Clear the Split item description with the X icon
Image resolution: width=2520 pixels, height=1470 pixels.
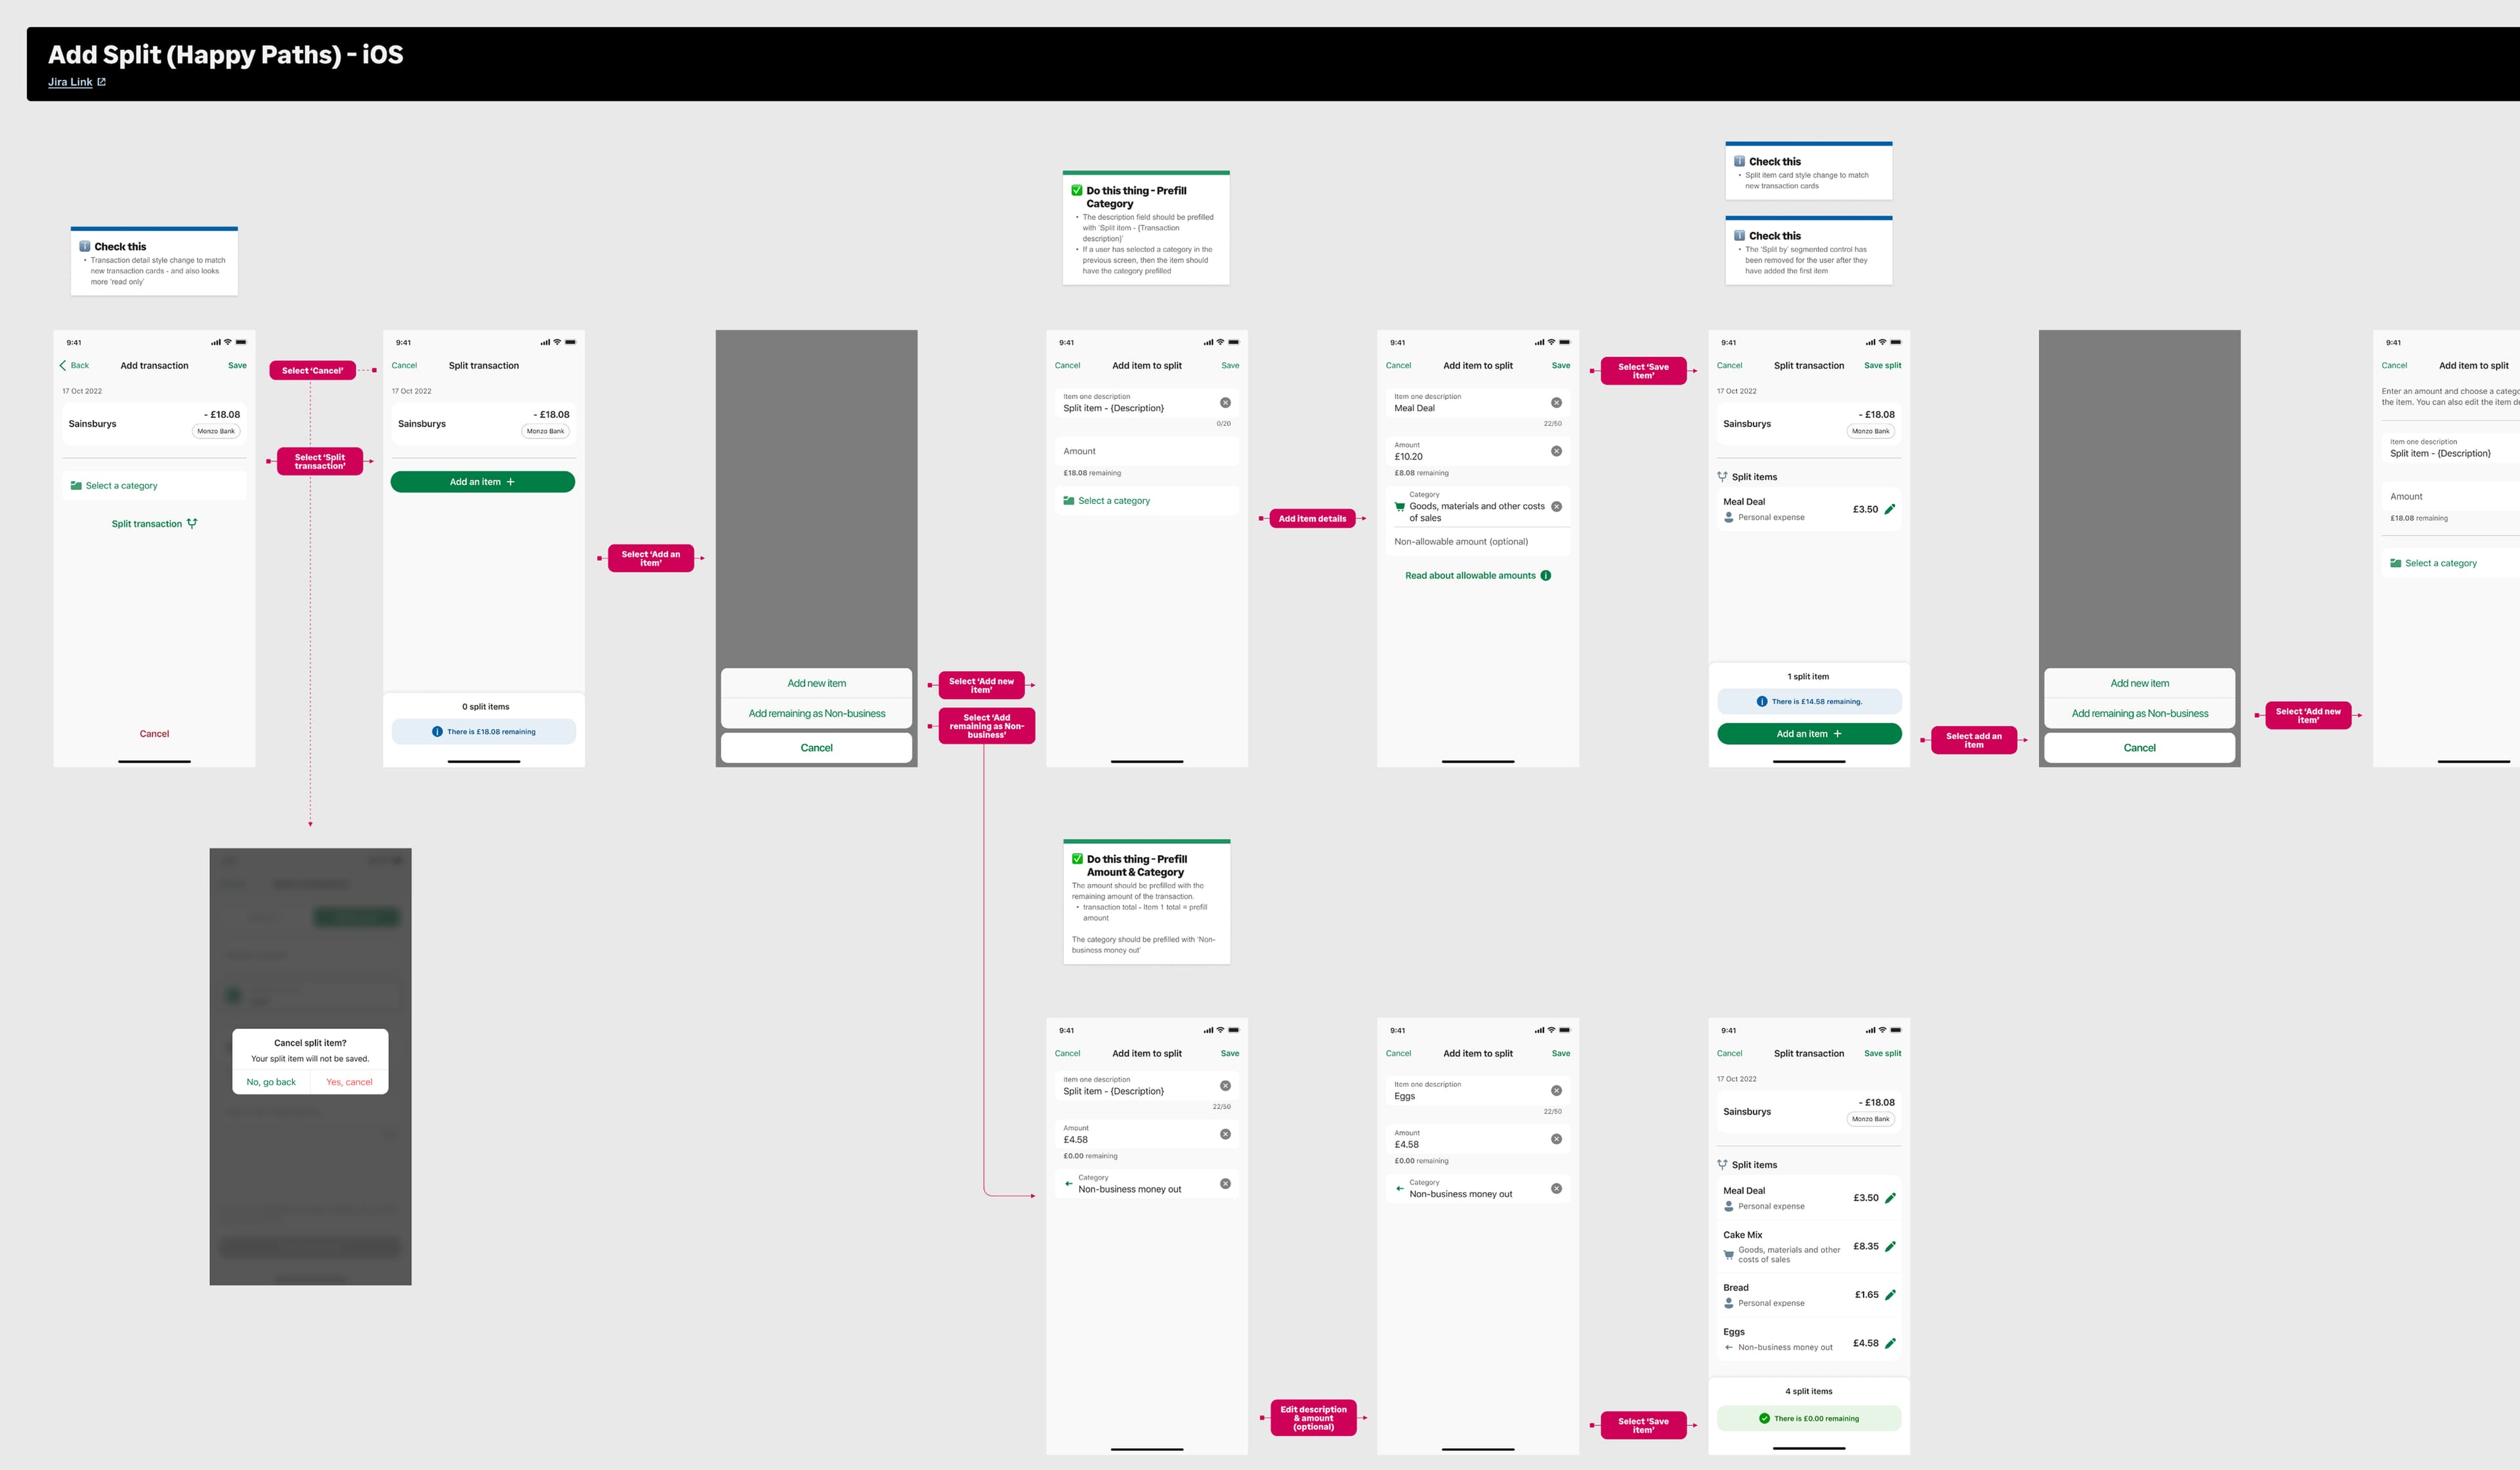1226,402
